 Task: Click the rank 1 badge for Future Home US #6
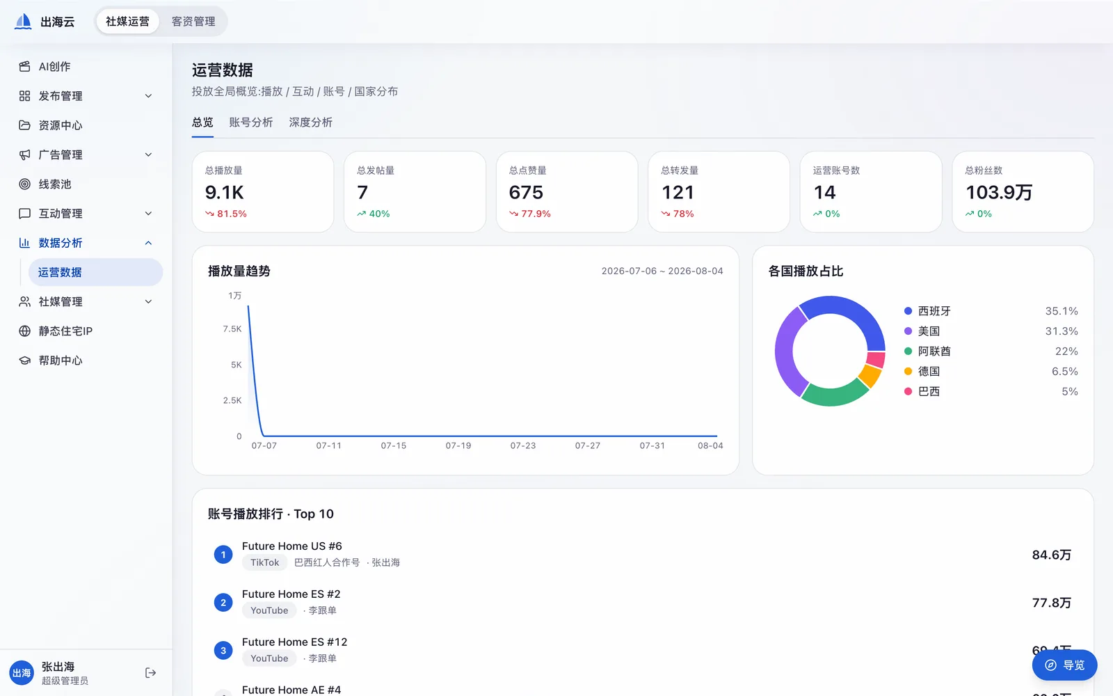point(223,555)
